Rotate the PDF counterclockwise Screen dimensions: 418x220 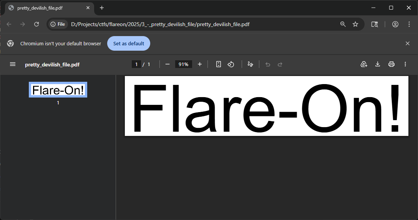click(231, 65)
